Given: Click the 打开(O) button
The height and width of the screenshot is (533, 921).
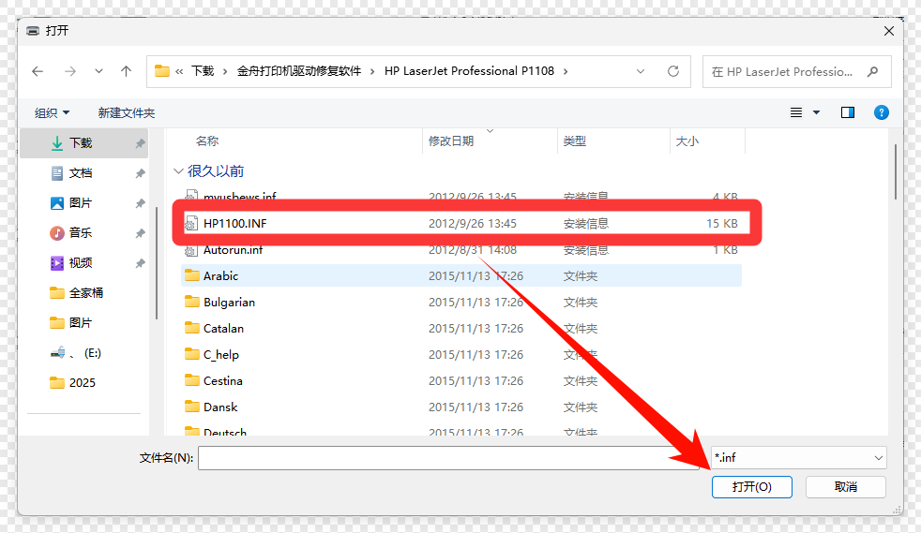Looking at the screenshot, I should [751, 487].
